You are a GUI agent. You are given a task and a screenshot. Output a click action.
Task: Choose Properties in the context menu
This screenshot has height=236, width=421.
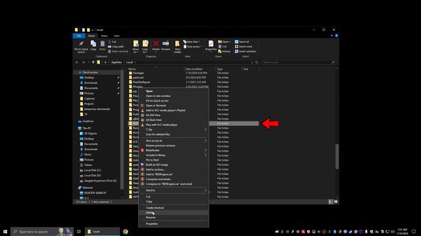[x=174, y=224]
